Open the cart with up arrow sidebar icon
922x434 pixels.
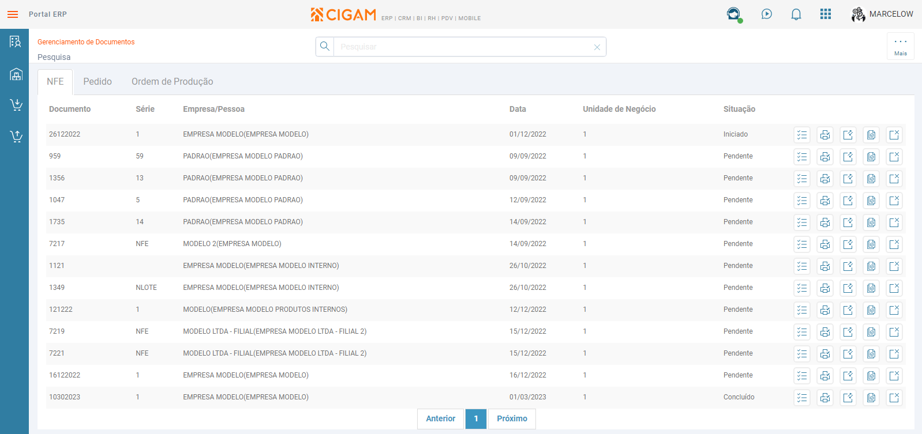click(x=16, y=136)
